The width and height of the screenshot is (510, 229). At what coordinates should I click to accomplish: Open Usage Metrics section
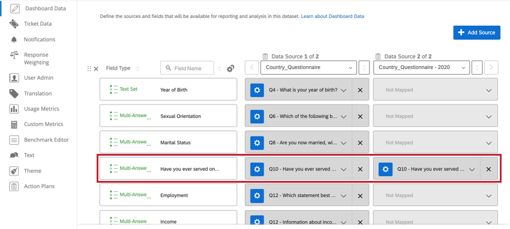point(41,109)
